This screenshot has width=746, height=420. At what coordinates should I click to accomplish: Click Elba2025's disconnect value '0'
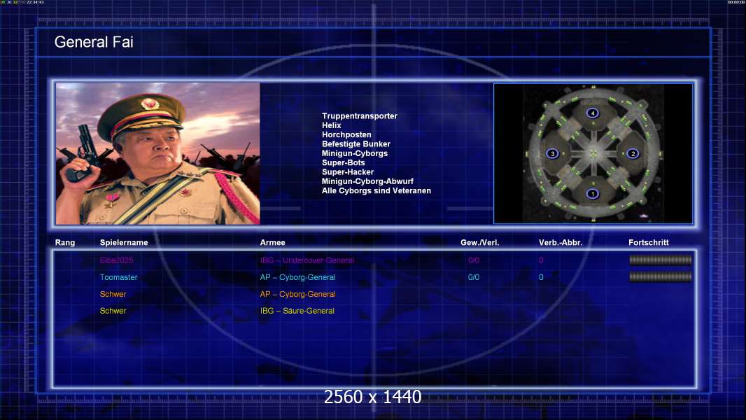pyautogui.click(x=541, y=260)
